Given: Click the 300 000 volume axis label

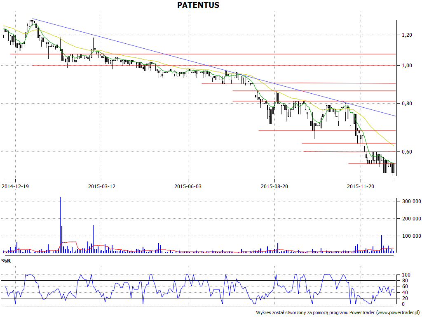Looking at the screenshot, I should click(411, 201).
